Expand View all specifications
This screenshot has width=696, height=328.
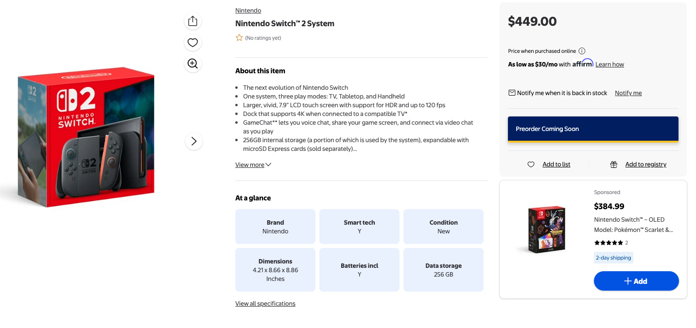[x=265, y=303]
